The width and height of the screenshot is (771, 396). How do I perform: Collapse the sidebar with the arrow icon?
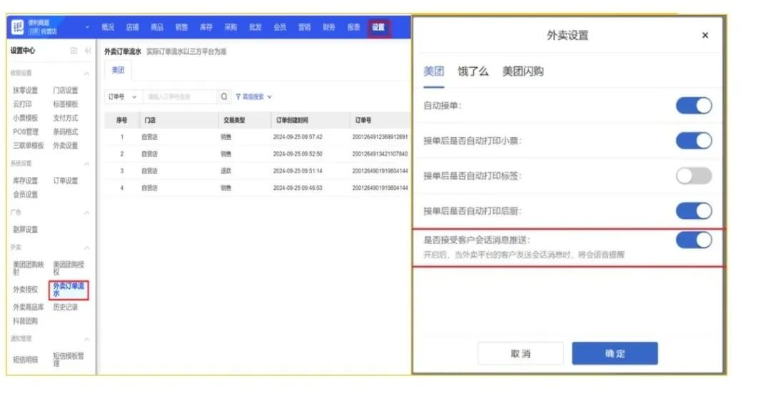[87, 51]
